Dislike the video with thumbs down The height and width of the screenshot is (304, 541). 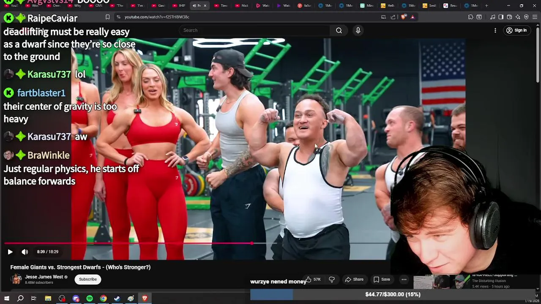pos(332,280)
